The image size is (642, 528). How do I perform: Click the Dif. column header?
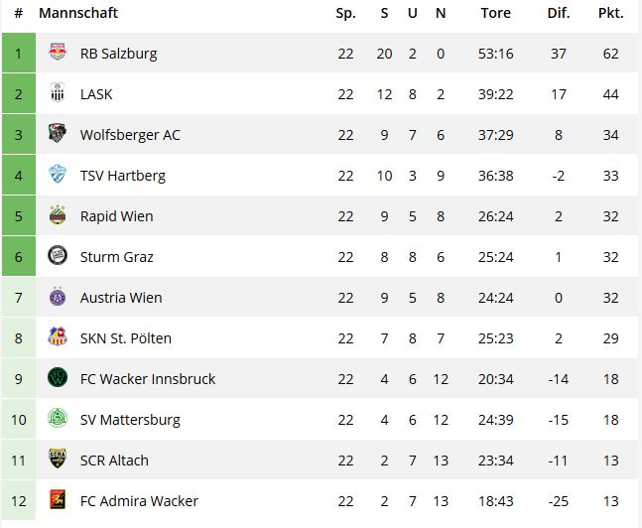coord(559,13)
